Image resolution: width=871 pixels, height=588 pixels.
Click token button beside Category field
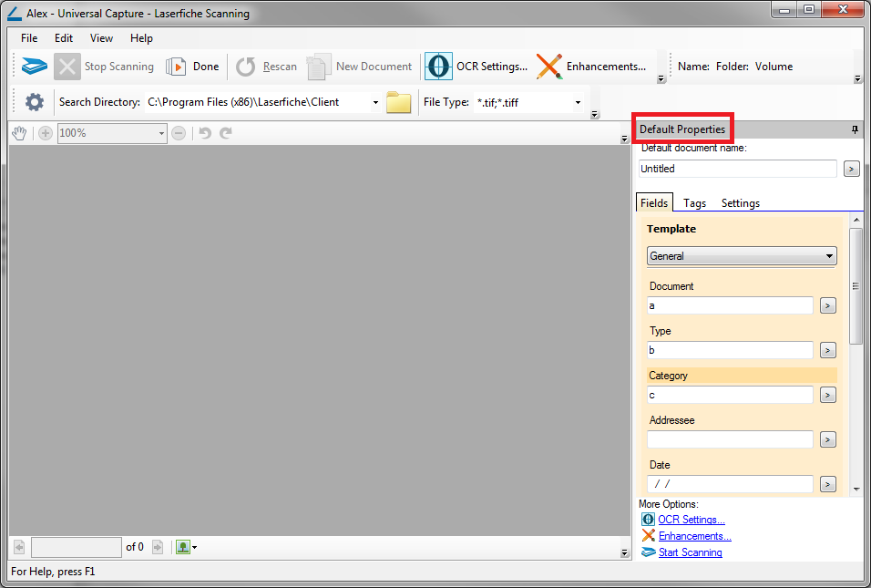(x=827, y=395)
